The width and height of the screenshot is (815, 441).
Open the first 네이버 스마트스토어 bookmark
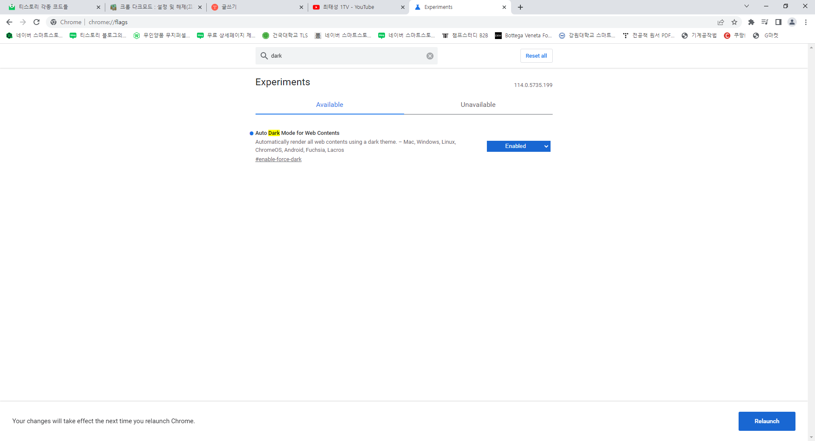point(35,36)
